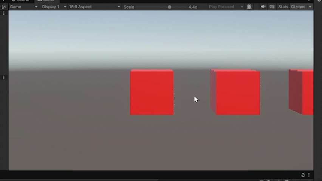
Task: Toggle the Stats overlay
Action: click(x=283, y=7)
